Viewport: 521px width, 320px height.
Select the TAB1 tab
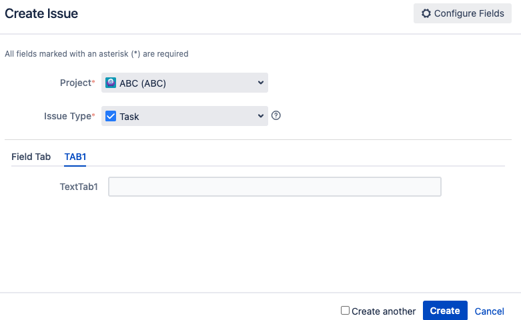coord(75,157)
